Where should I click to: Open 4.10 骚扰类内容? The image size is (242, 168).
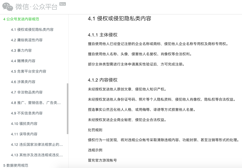[x=24, y=124]
